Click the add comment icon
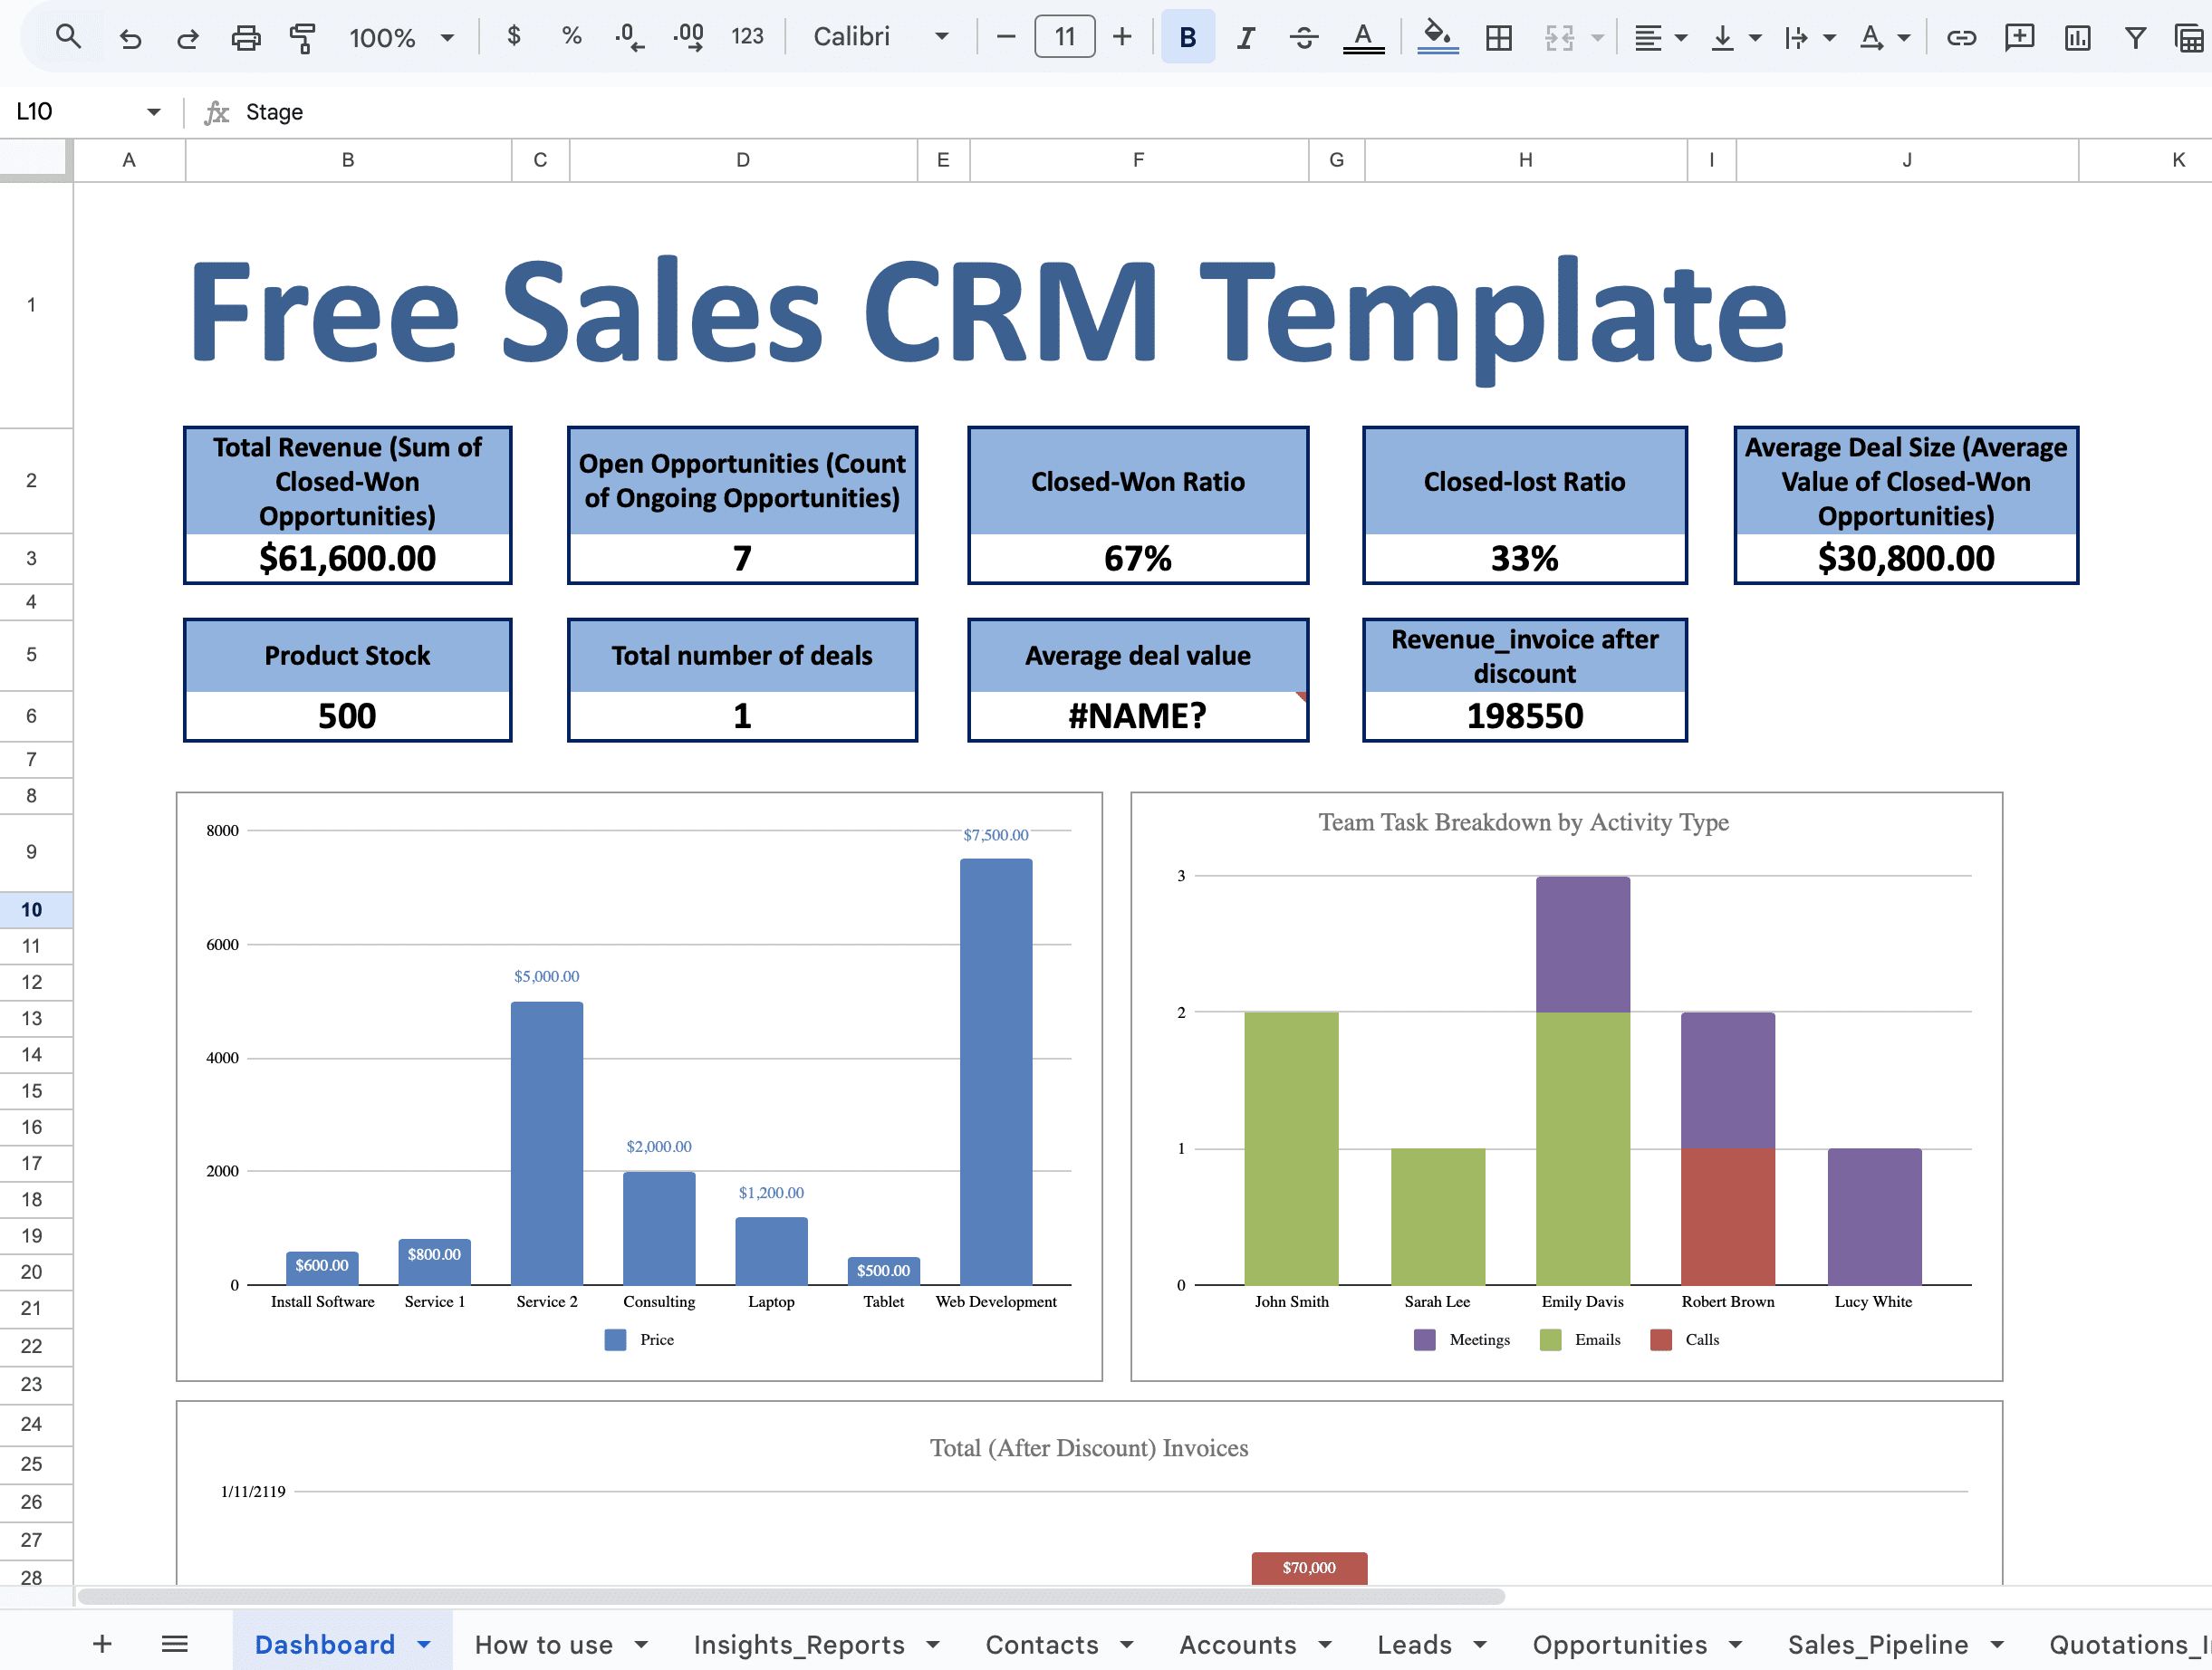The image size is (2212, 1670). pyautogui.click(x=2019, y=38)
